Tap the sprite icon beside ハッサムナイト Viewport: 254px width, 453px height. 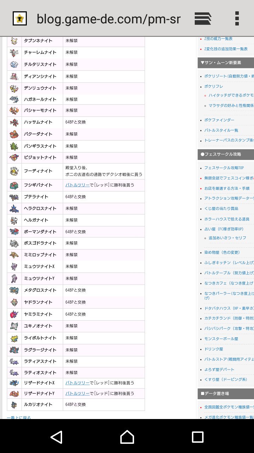tap(14, 122)
